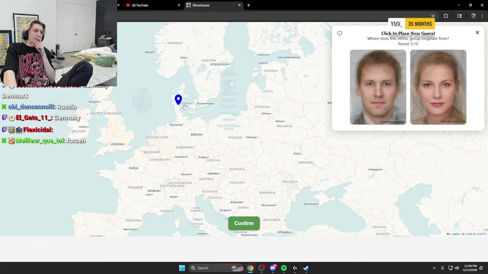Click the side search icon in Chrome toolbar
Screen dimensions: 488x274
tap(459, 16)
